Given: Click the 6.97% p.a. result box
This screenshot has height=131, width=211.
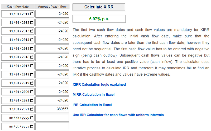Looking at the screenshot, I should coord(99,19).
